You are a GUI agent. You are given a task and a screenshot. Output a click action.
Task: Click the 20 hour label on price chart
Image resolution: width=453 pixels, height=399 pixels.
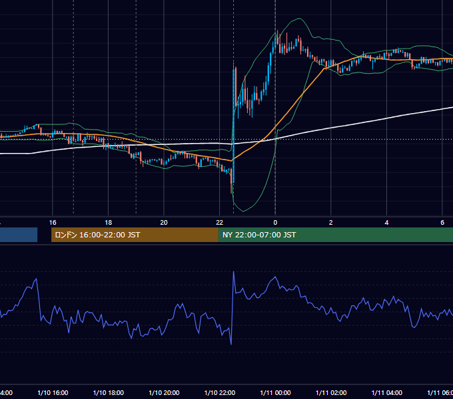pyautogui.click(x=164, y=223)
